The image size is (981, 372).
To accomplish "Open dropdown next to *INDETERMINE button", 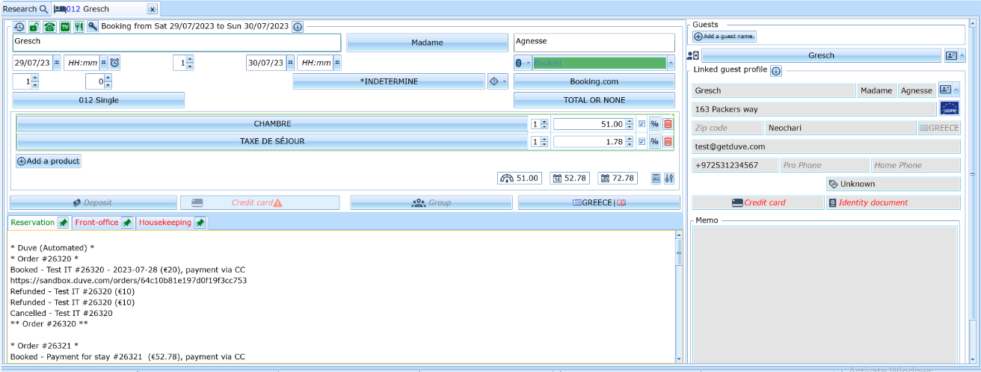I will 498,81.
